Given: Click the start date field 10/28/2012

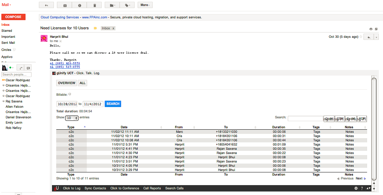Looking at the screenshot, I should point(67,104).
